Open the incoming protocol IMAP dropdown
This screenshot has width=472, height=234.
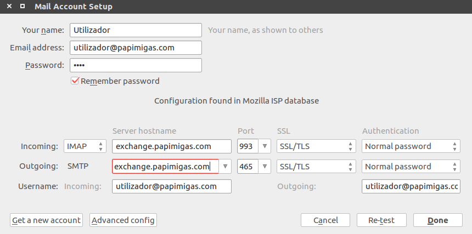click(x=85, y=146)
